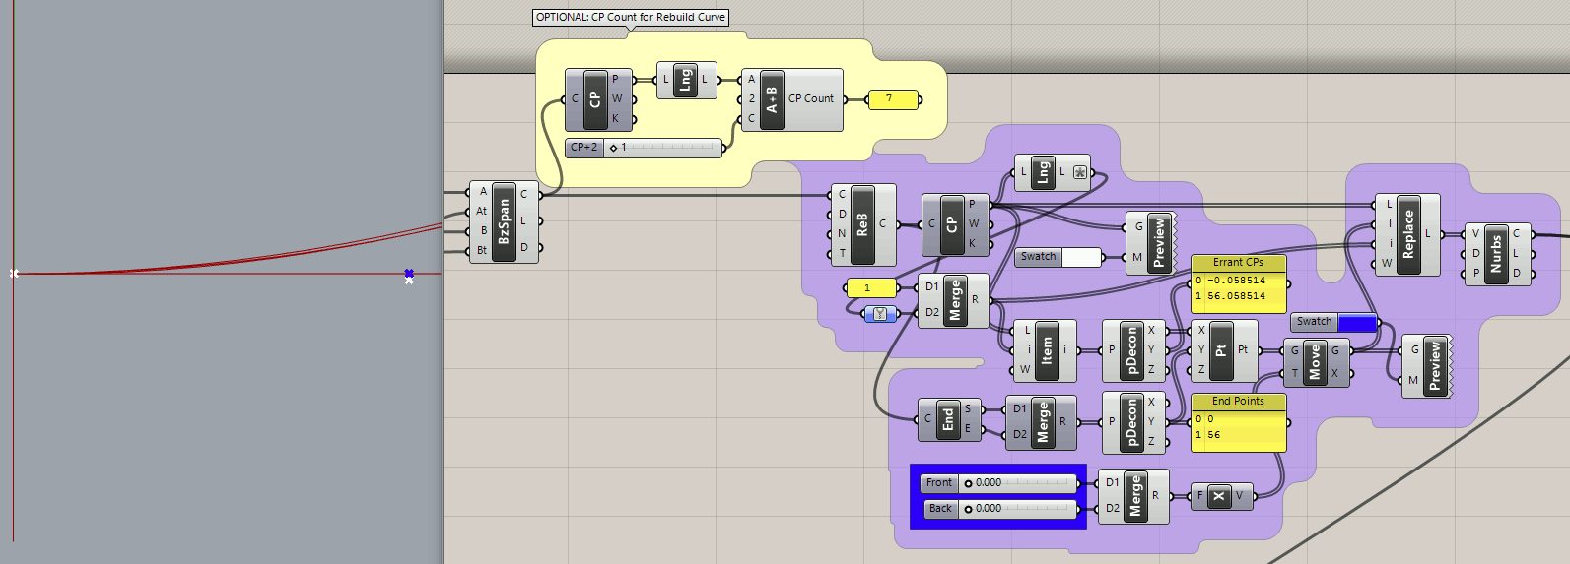
Task: Click the At input of BzSpan
Action: tap(482, 211)
